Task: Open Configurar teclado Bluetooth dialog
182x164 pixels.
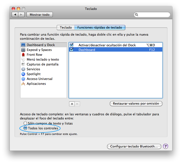Action: pyautogui.click(x=134, y=147)
